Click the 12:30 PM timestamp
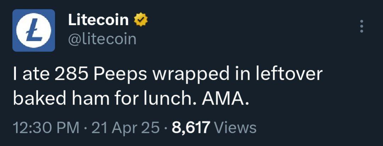This screenshot has width=383, height=146. pos(46,128)
